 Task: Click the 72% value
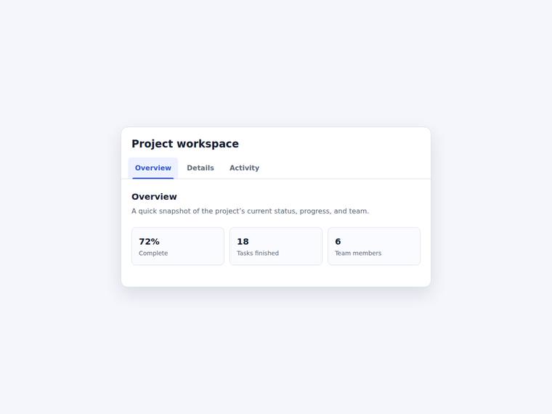[x=150, y=241]
